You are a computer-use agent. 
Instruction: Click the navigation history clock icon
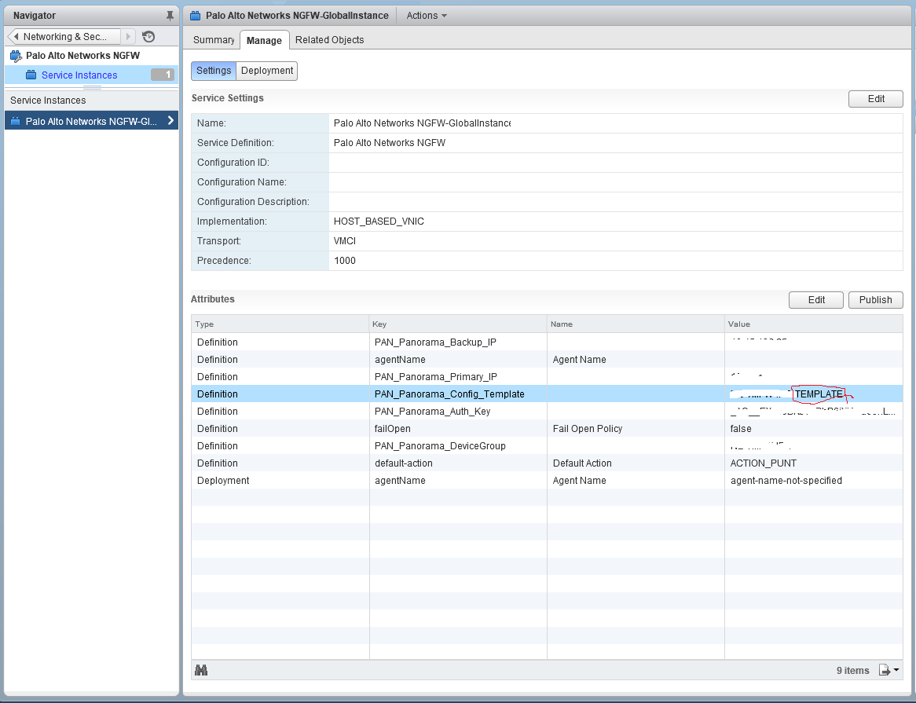(148, 37)
